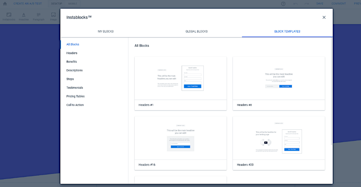This screenshot has width=361, height=187.
Task: Select the Image tool icon
Action: 54,17
